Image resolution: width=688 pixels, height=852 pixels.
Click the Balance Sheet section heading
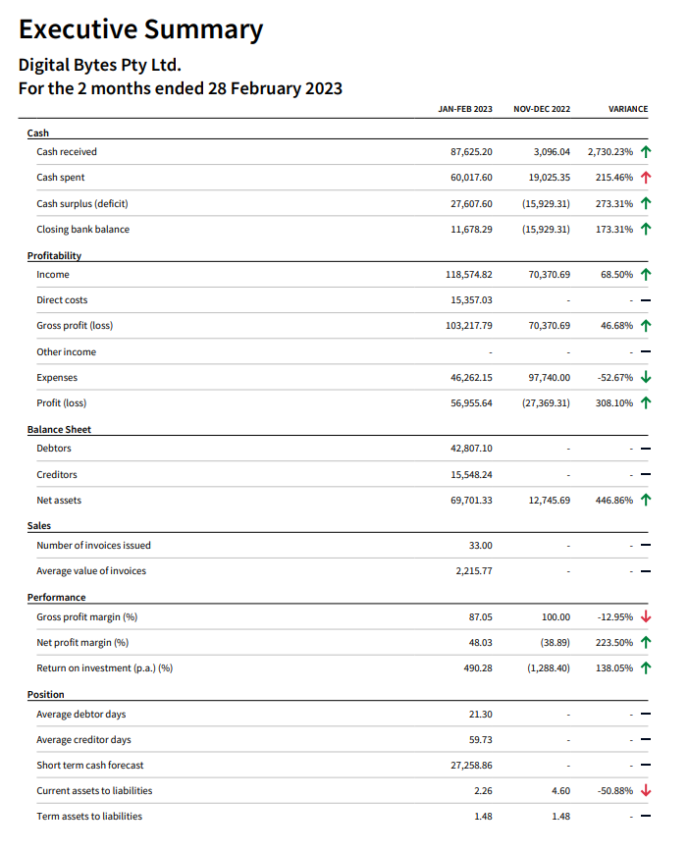click(x=59, y=429)
